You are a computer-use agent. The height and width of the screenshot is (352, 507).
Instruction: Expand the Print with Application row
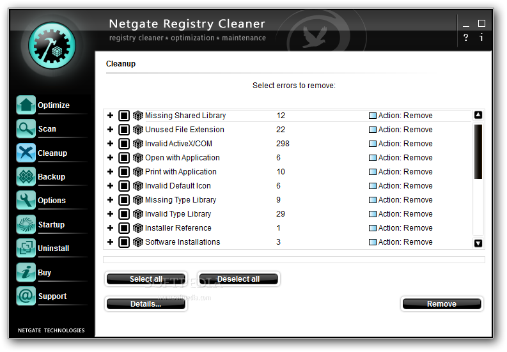110,172
